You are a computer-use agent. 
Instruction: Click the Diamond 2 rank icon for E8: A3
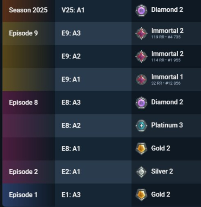(x=141, y=102)
